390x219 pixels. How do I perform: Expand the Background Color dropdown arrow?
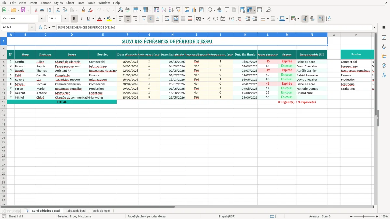[x=114, y=19]
